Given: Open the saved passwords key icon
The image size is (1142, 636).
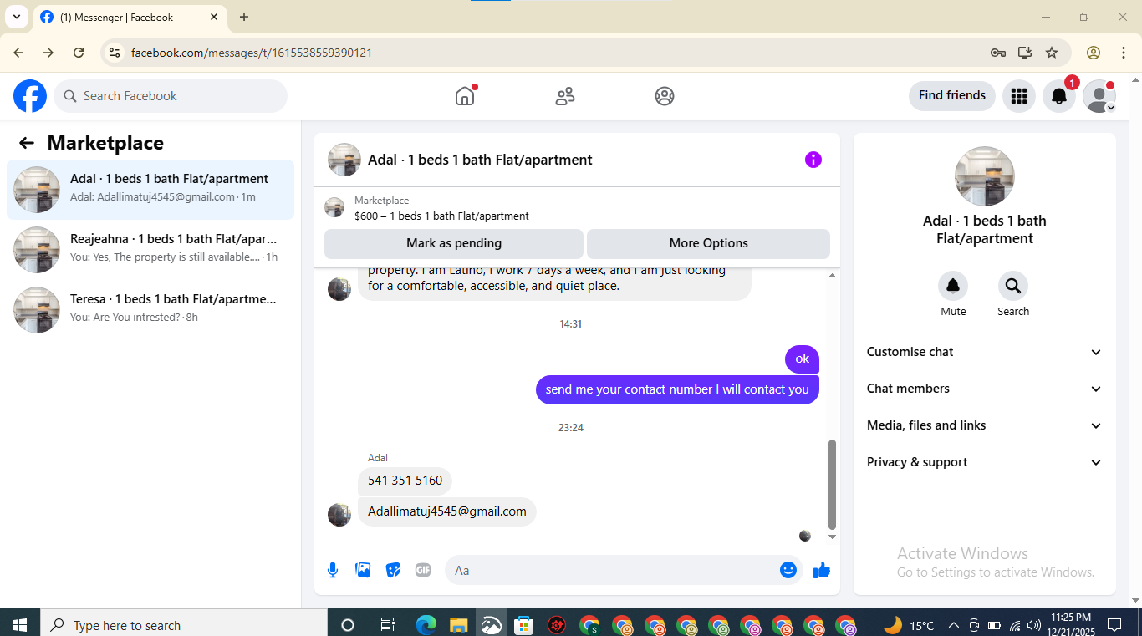Looking at the screenshot, I should pos(998,53).
